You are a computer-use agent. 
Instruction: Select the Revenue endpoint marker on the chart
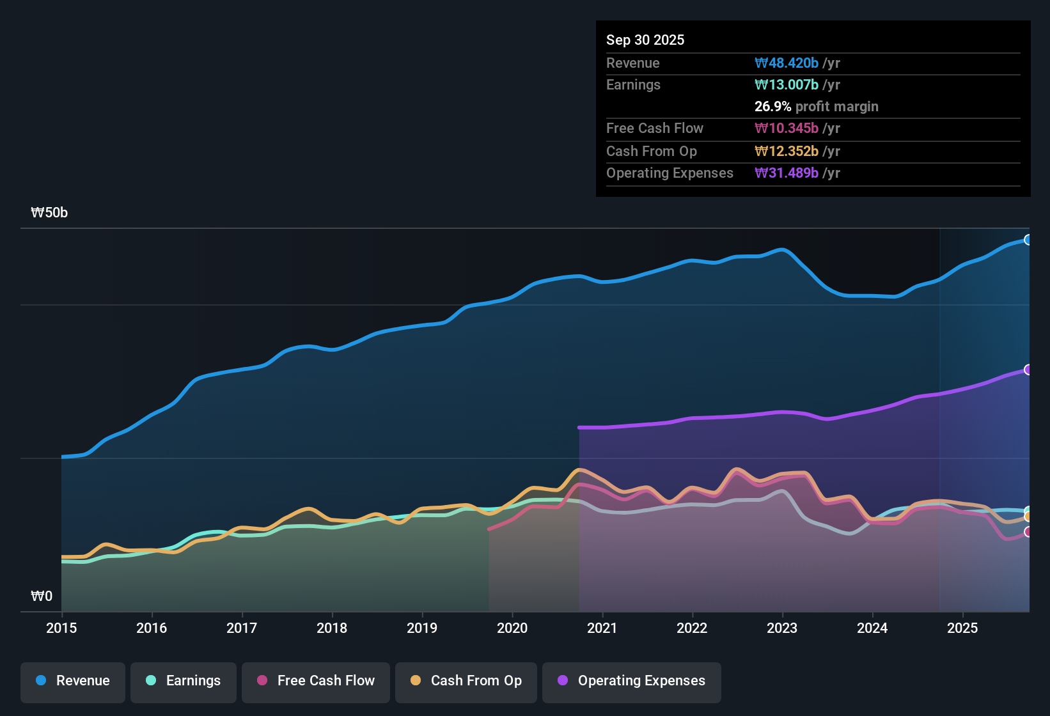(1028, 239)
